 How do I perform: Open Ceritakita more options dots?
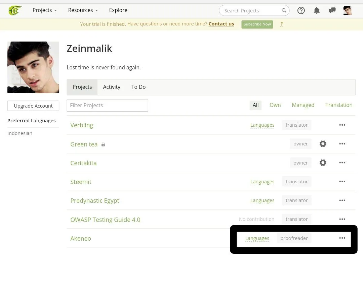pos(342,163)
